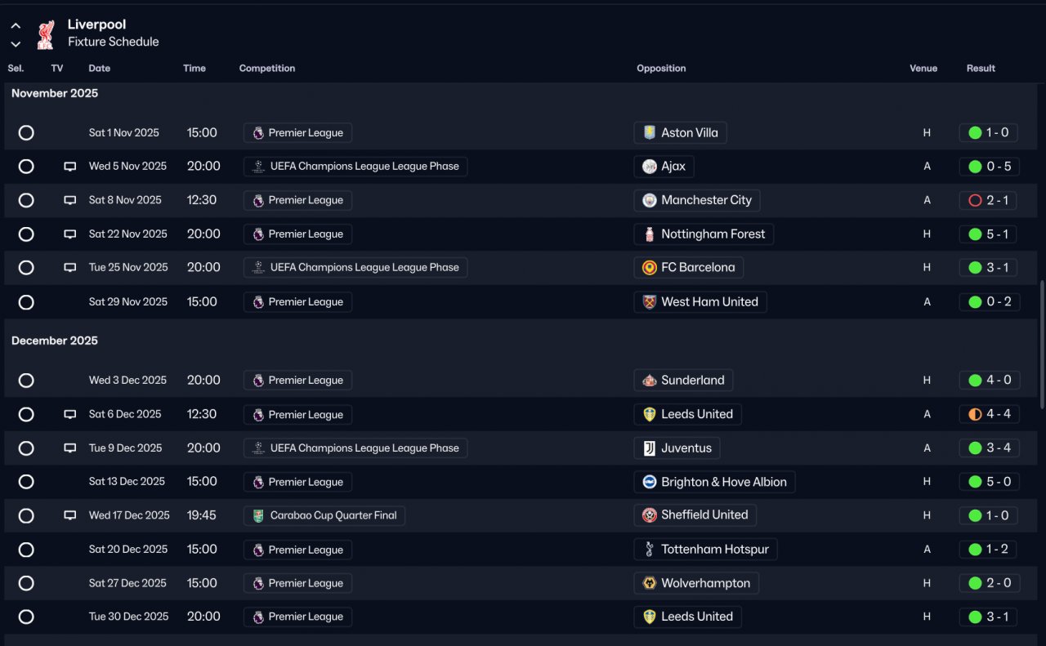This screenshot has height=646, width=1046.
Task: Click the Wolverhampton club badge
Action: [650, 583]
